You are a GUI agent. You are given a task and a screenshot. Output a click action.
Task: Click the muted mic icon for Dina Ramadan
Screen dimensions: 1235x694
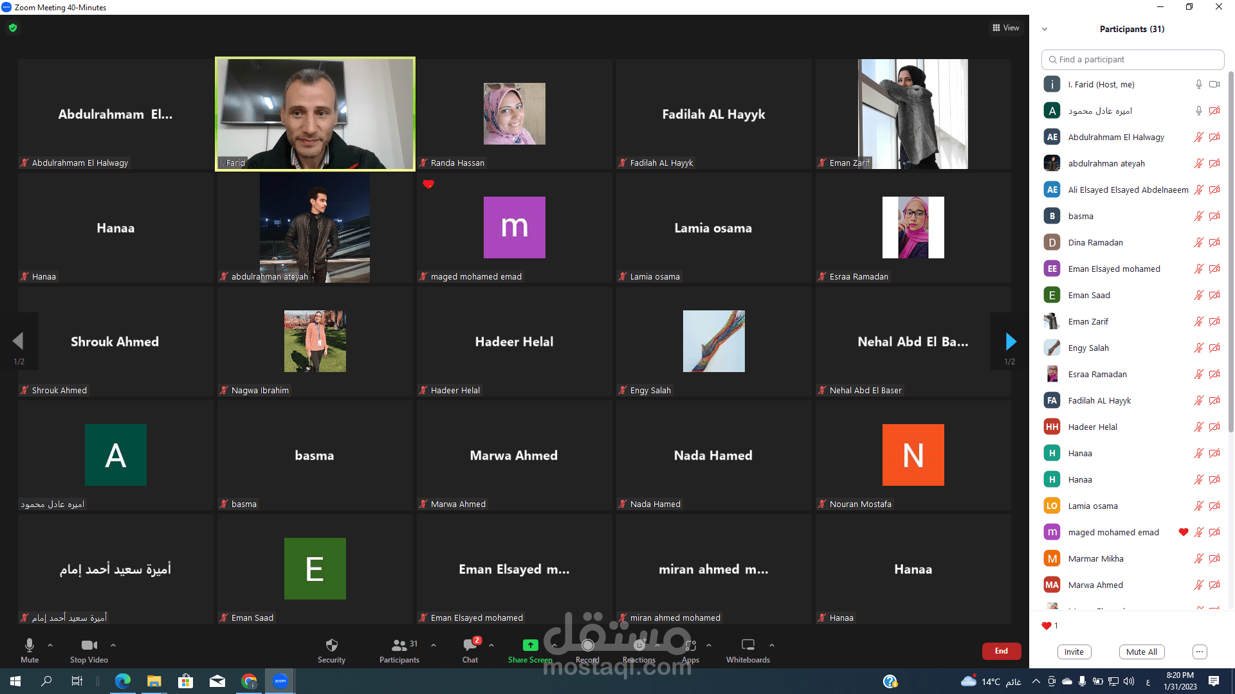coord(1198,242)
